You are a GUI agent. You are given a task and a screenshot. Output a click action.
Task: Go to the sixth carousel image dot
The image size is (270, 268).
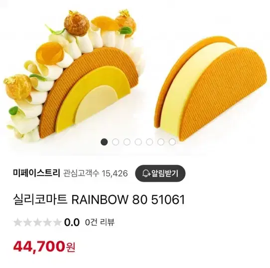(161, 142)
